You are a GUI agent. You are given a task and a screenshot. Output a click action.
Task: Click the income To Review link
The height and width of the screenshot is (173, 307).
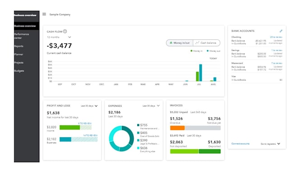click(x=85, y=123)
